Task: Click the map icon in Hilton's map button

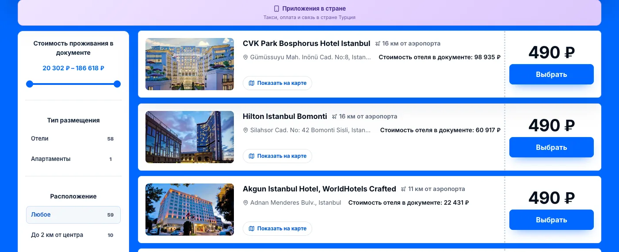Action: pyautogui.click(x=252, y=156)
